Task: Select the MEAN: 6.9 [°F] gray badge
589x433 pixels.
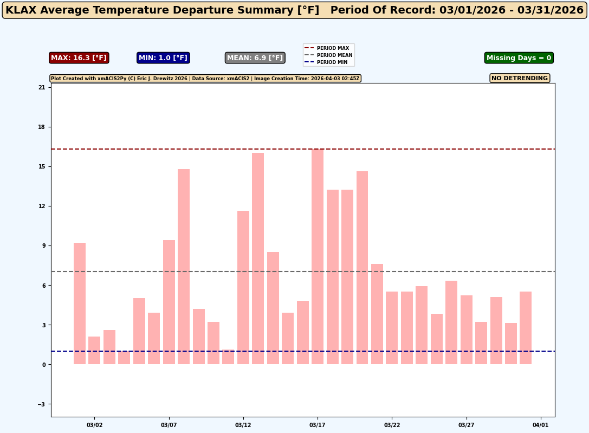Action: pyautogui.click(x=255, y=58)
